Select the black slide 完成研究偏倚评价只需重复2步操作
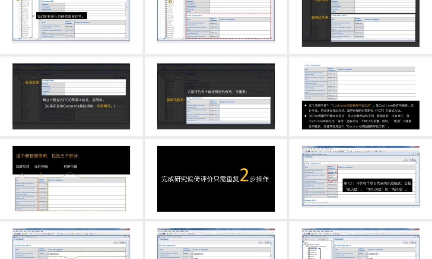The height and width of the screenshot is (259, 432). [x=216, y=179]
